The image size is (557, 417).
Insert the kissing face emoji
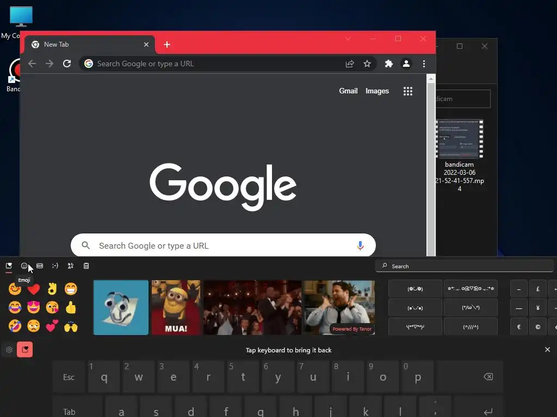[52, 307]
